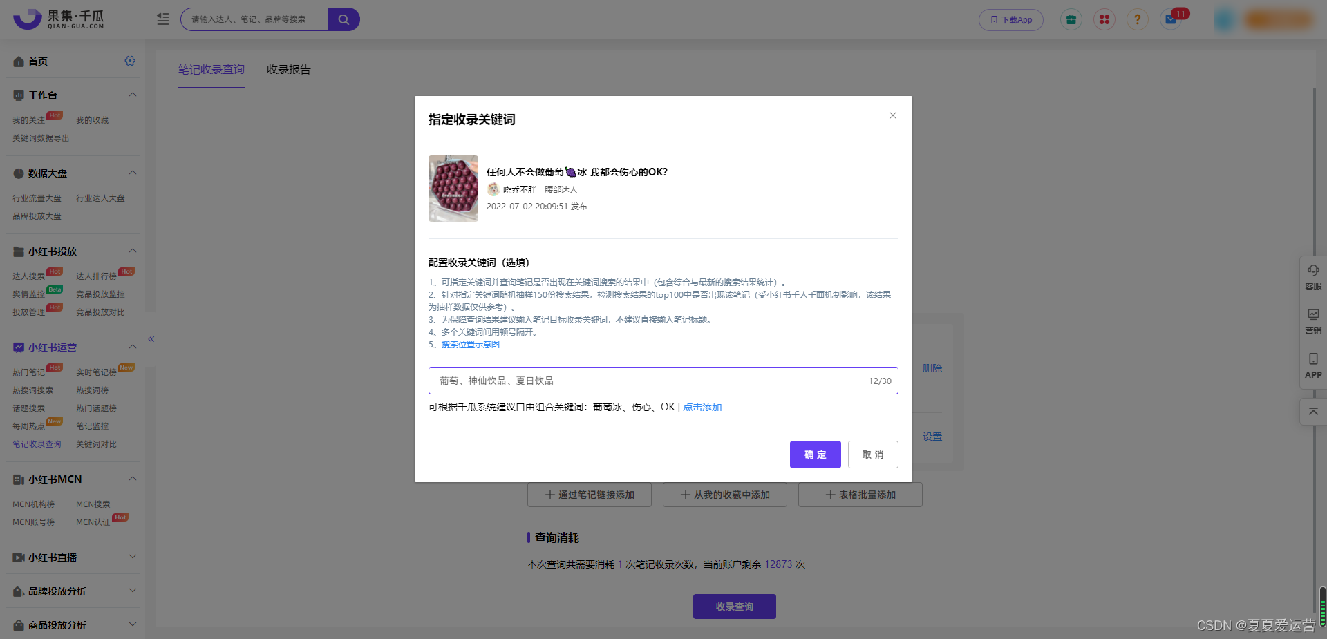1327x639 pixels.
Task: Open 关键词对比 in sidebar
Action: point(96,444)
